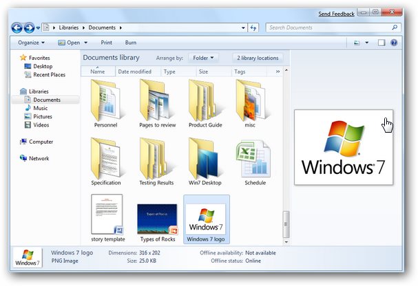
Task: Select Favorites in the navigation pane
Action: tap(35, 58)
